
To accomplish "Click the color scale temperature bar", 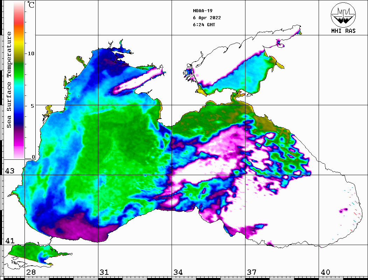I will coord(19,80).
